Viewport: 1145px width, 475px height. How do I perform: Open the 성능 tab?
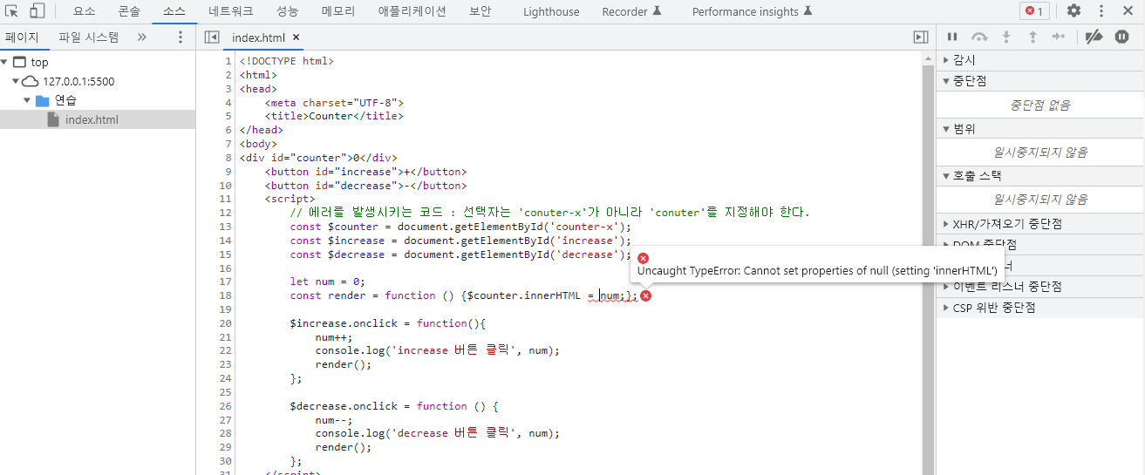pyautogui.click(x=287, y=11)
